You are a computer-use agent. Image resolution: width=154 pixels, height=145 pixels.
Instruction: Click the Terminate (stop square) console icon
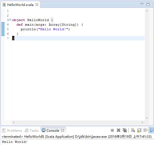(x=112, y=130)
